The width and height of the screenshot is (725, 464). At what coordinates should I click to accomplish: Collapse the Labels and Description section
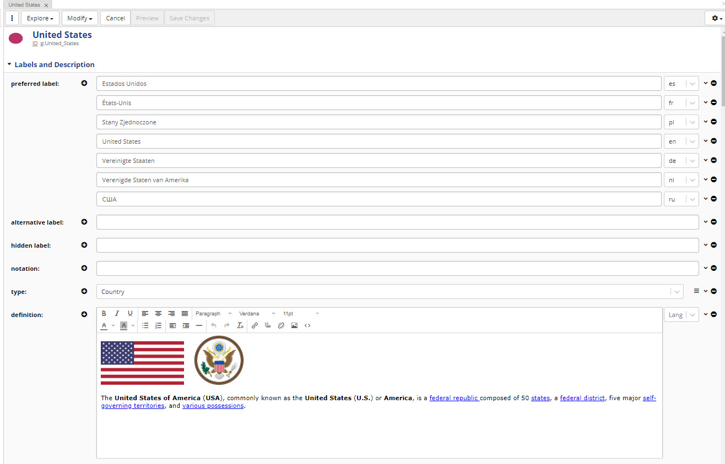(x=9, y=63)
